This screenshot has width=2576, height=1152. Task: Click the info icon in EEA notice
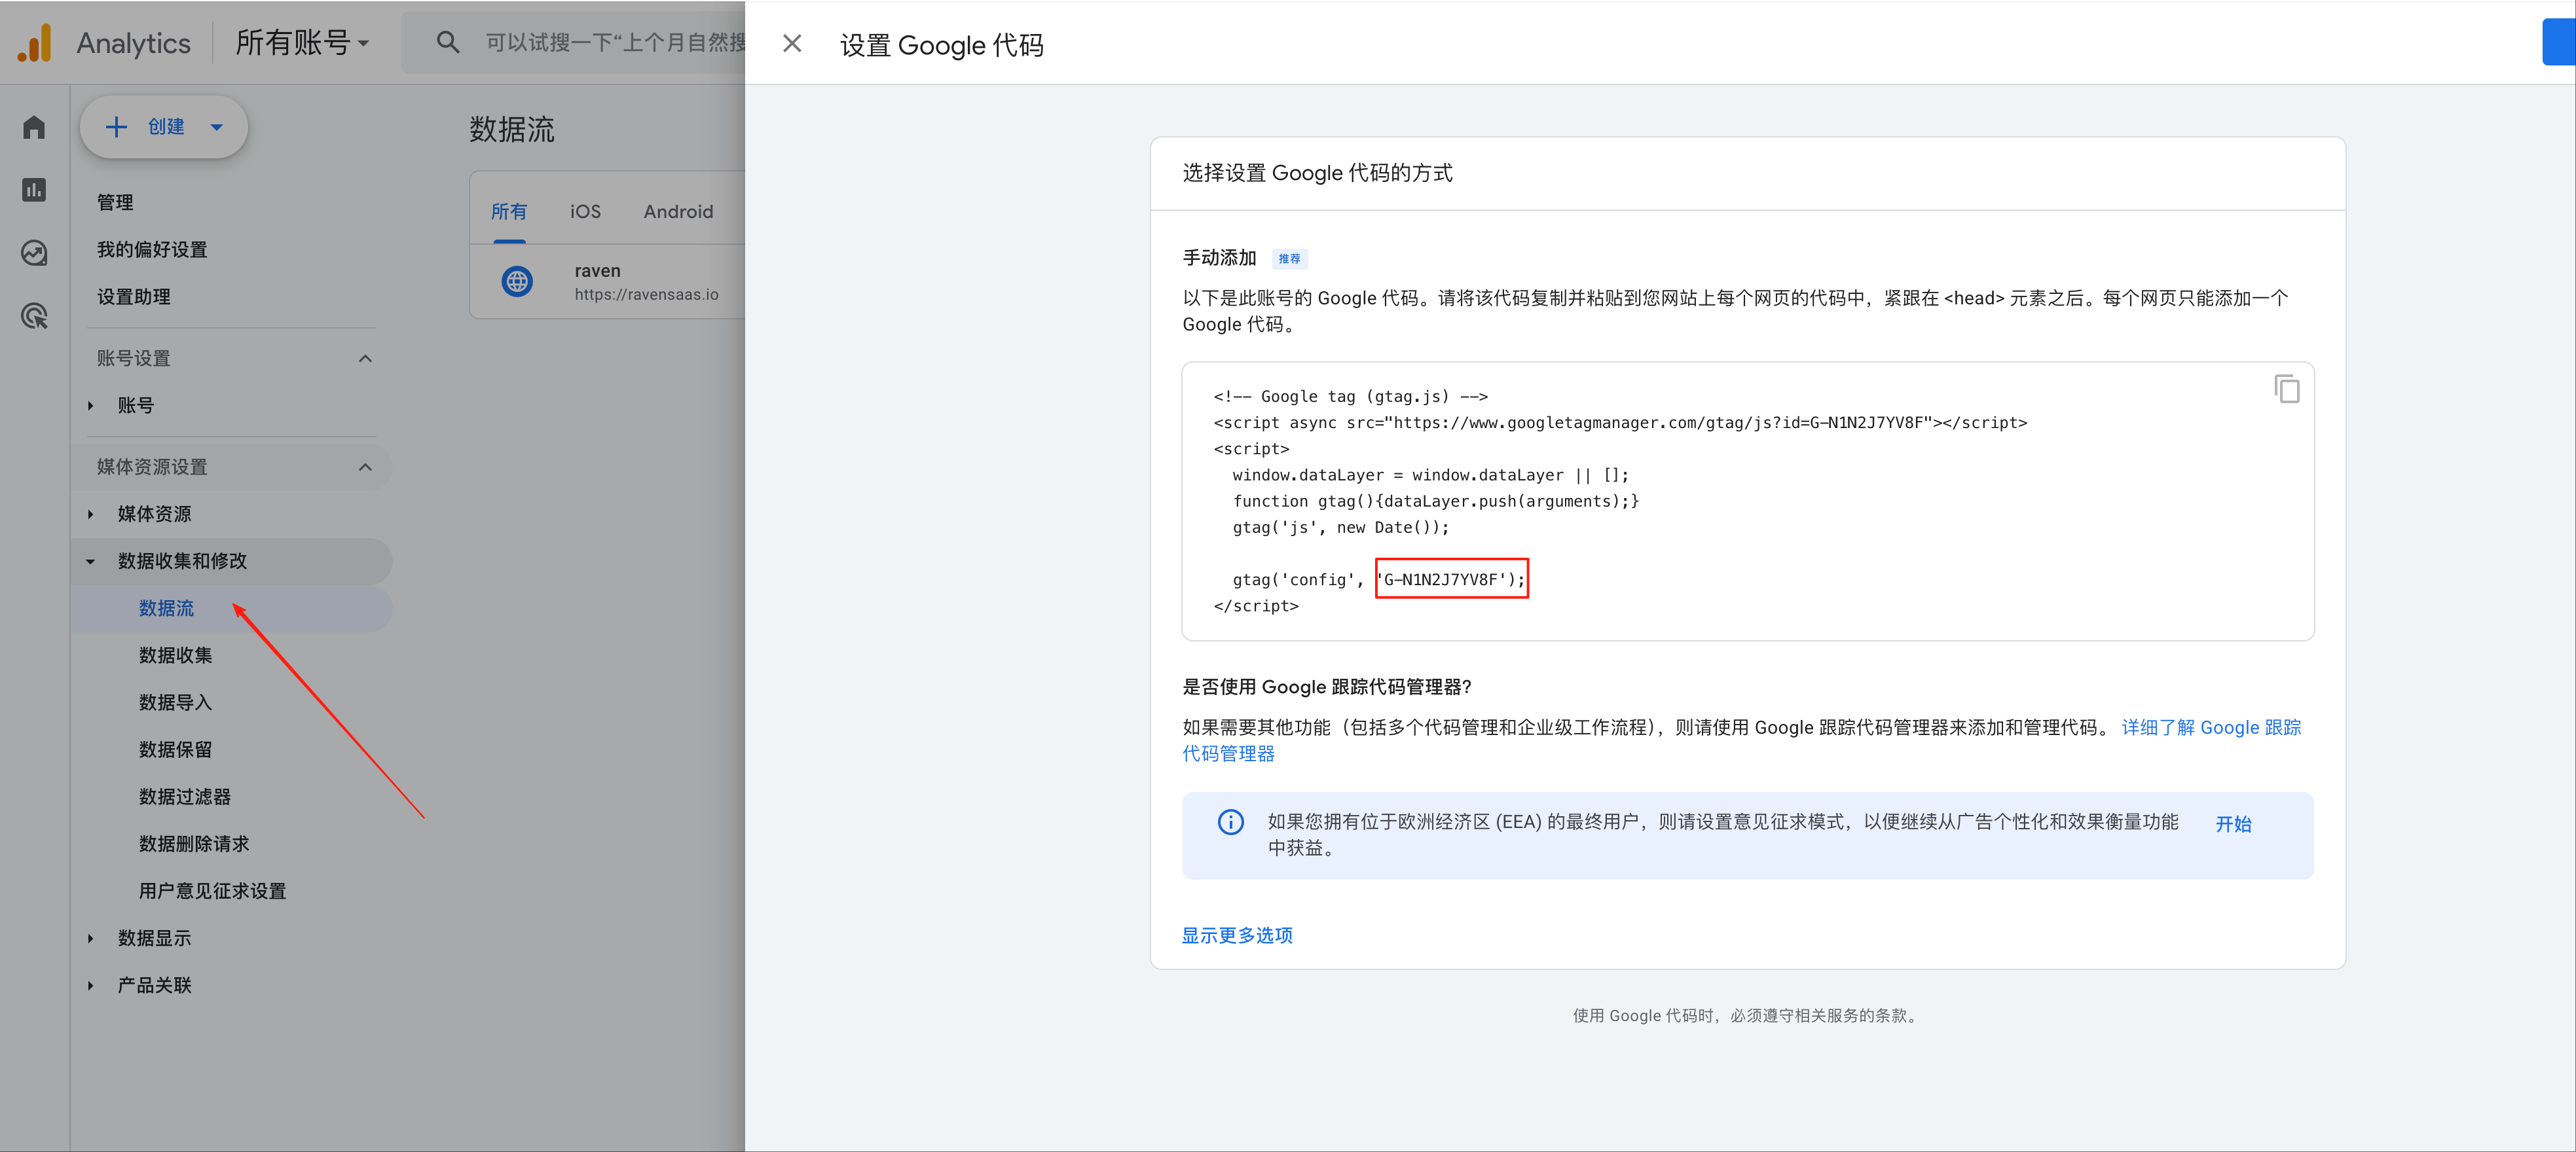coord(1231,822)
